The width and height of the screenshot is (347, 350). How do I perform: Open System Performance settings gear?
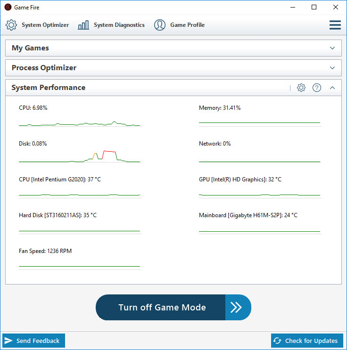click(x=301, y=88)
